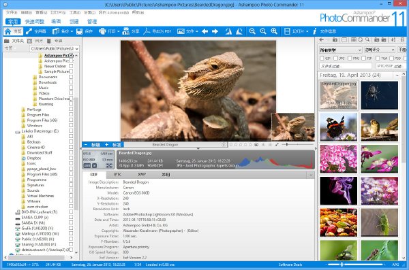The height and width of the screenshot is (270, 409).
Task: Click the My Ashampoo menu item
Action: click(x=114, y=12)
